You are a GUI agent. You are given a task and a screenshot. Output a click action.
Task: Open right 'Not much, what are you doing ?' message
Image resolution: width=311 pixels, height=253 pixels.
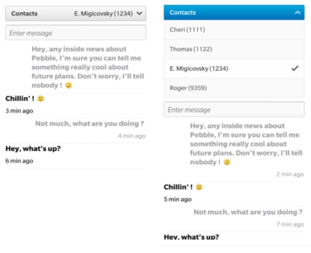click(x=248, y=212)
